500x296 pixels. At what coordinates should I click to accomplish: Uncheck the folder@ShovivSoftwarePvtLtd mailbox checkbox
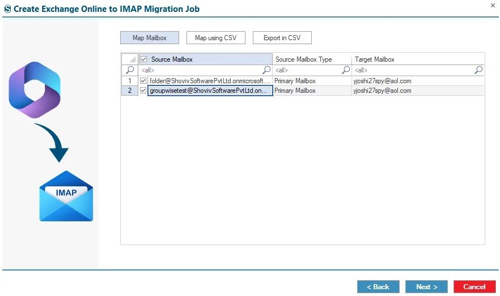[143, 81]
